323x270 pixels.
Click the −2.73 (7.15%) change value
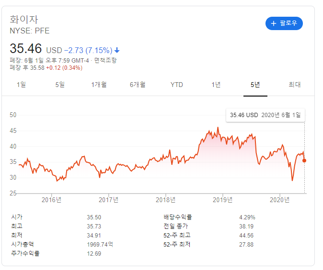(x=88, y=50)
